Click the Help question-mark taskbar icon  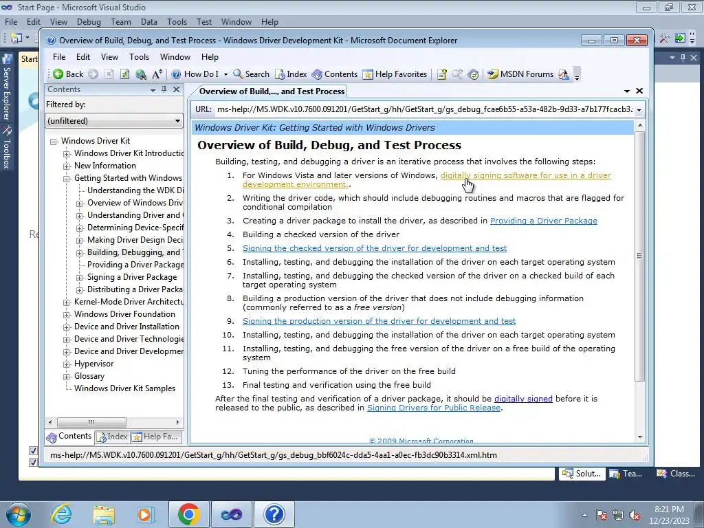(274, 514)
